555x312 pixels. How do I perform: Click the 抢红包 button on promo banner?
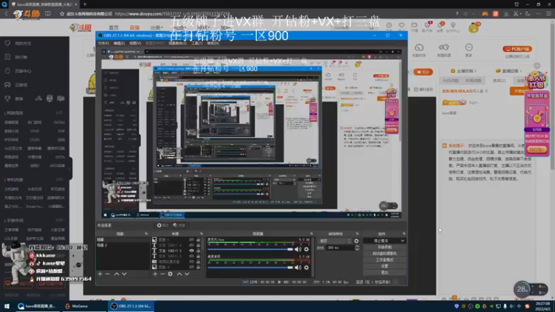537,150
